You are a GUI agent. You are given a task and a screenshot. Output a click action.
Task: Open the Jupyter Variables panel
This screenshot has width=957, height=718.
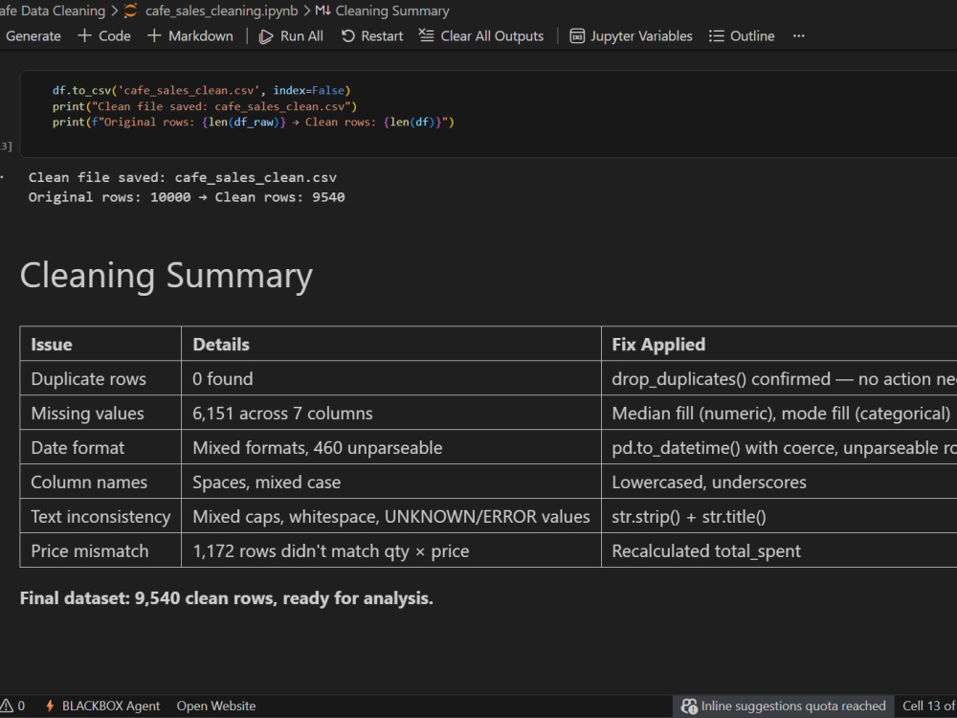[631, 36]
